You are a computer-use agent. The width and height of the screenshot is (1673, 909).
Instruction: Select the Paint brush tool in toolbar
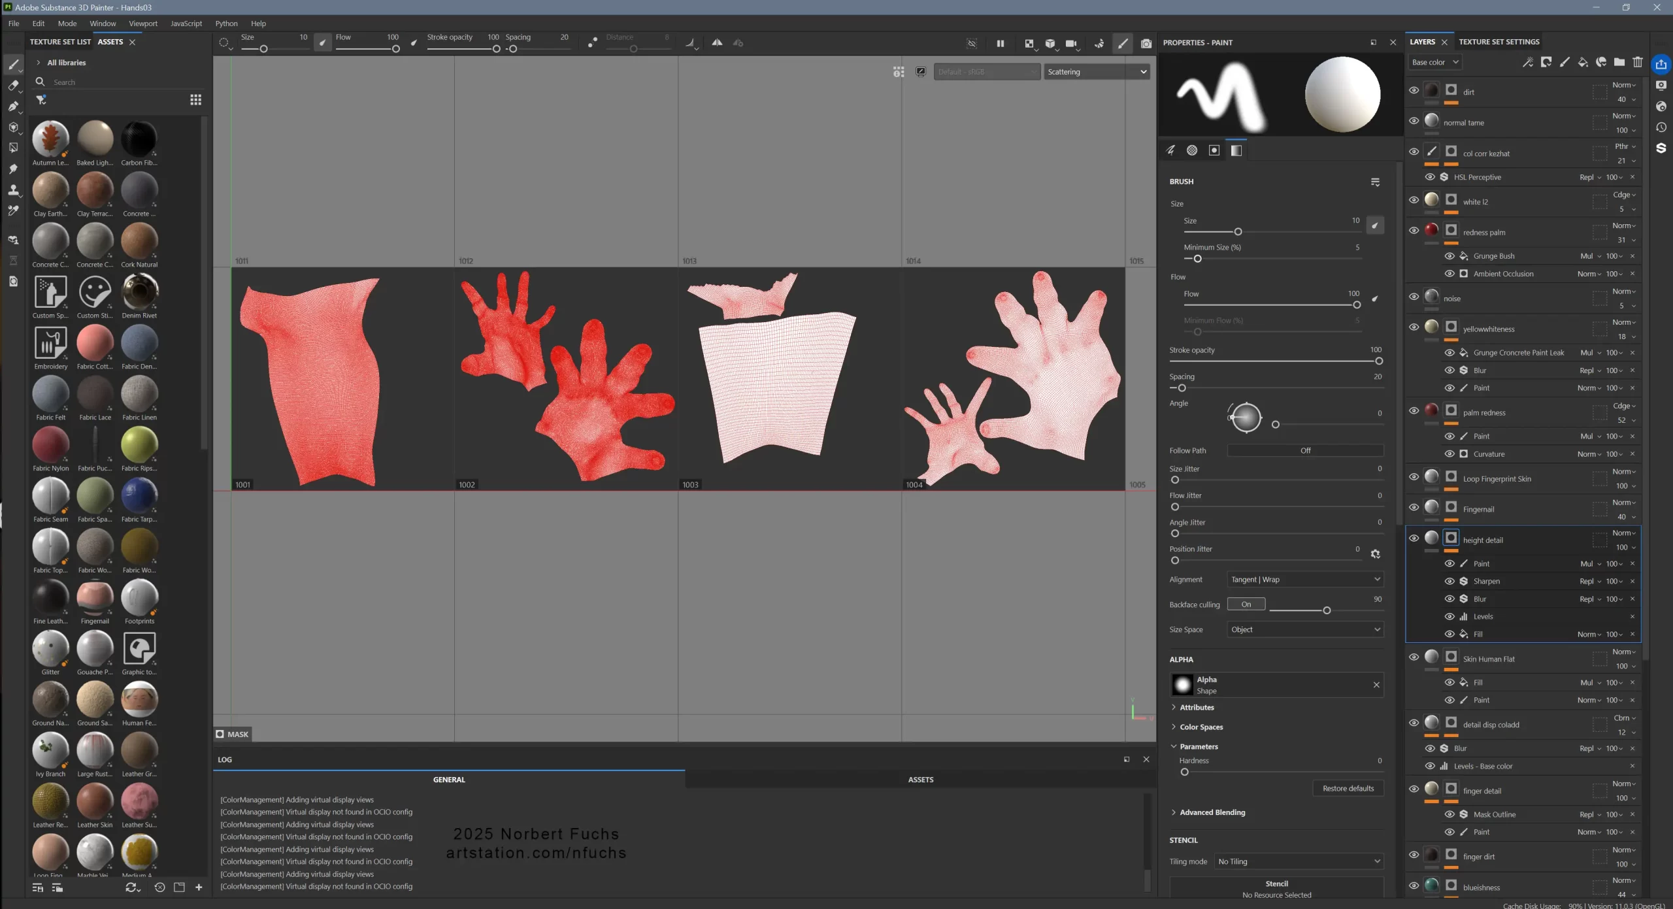pos(14,64)
